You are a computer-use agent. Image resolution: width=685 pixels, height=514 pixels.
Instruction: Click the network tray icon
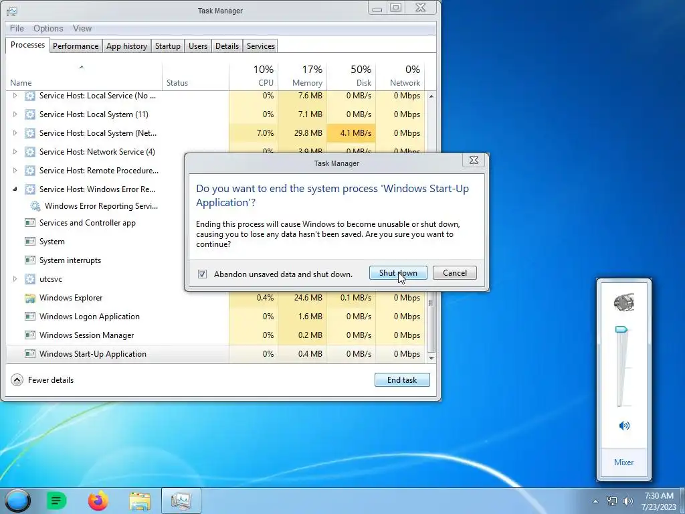pos(612,501)
